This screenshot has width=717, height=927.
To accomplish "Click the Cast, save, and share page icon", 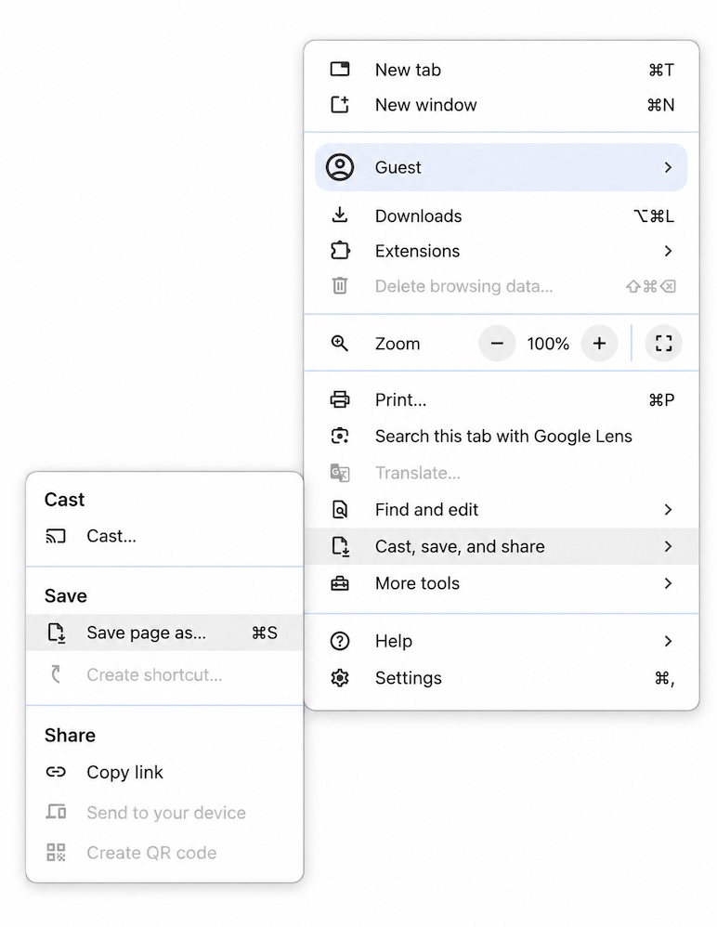I will 341,546.
